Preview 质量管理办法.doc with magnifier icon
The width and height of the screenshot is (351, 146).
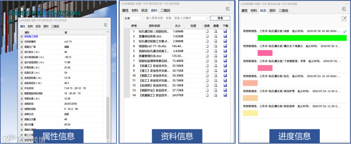(216, 56)
